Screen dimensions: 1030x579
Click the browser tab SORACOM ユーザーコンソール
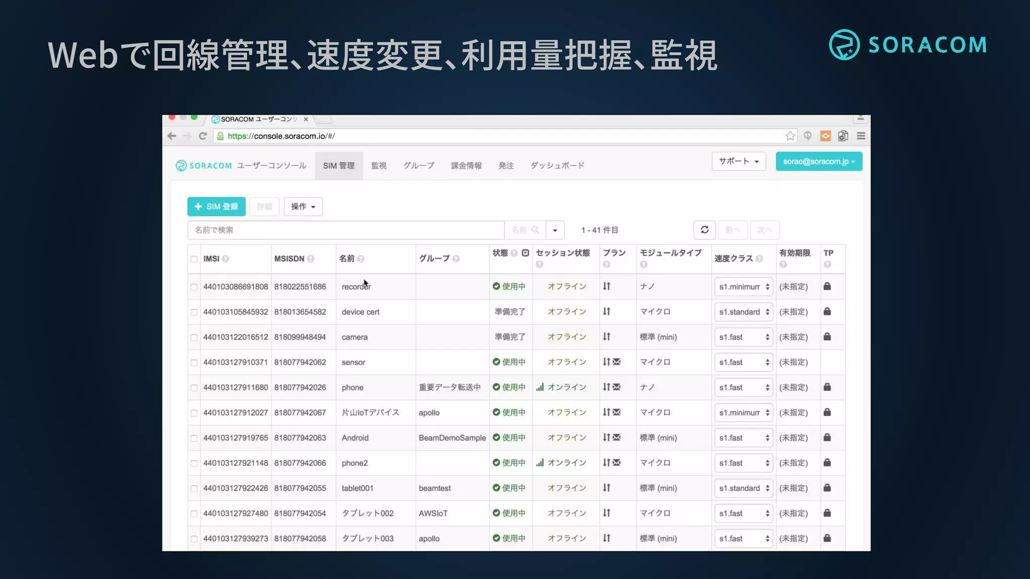(x=259, y=119)
